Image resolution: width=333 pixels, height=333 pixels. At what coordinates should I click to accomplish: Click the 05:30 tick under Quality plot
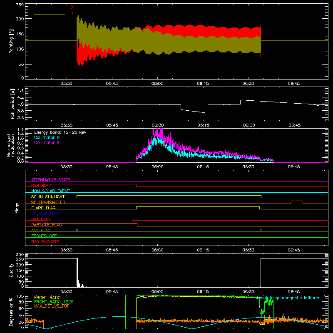tap(67, 292)
